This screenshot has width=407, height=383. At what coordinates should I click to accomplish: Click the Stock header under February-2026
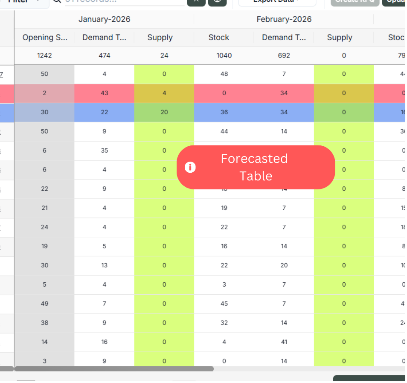(x=218, y=38)
